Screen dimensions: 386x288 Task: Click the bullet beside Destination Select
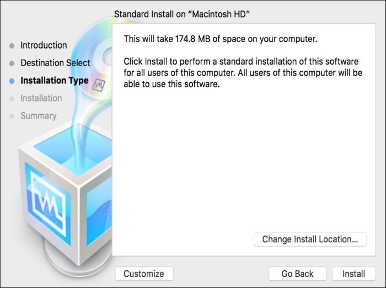click(x=12, y=63)
